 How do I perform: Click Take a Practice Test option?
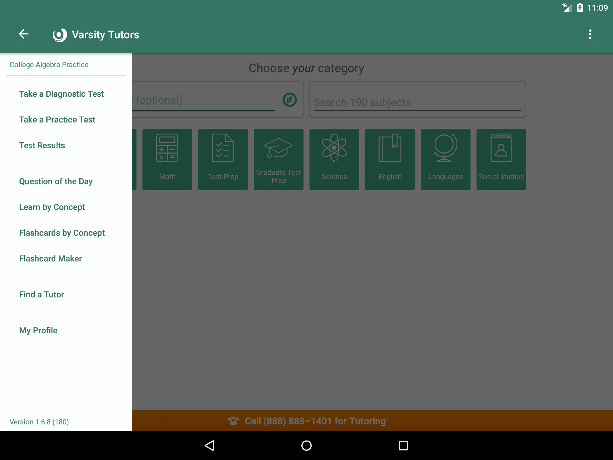(x=57, y=119)
